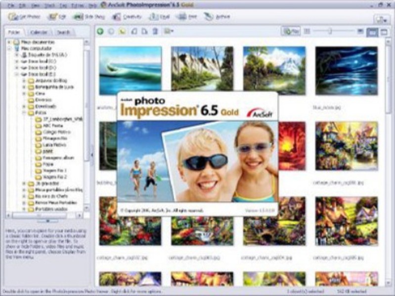Screen dimensions: 395x296
Task: Click the PhotoImpression 6.5 Gold splash screen
Action: (x=198, y=153)
